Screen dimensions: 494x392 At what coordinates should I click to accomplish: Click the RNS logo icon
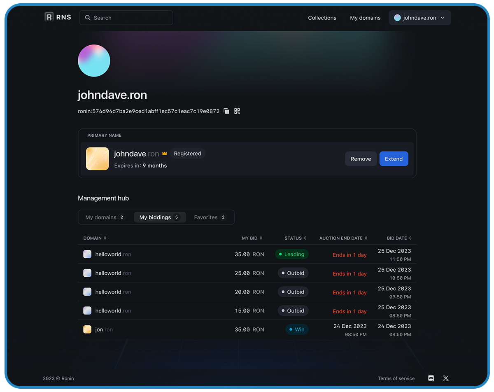click(49, 17)
